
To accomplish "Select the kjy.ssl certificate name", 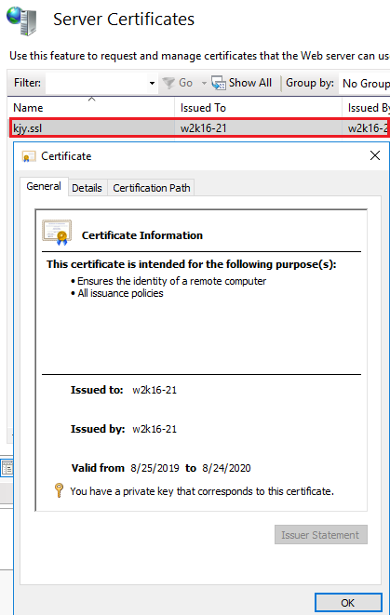I will coord(28,128).
